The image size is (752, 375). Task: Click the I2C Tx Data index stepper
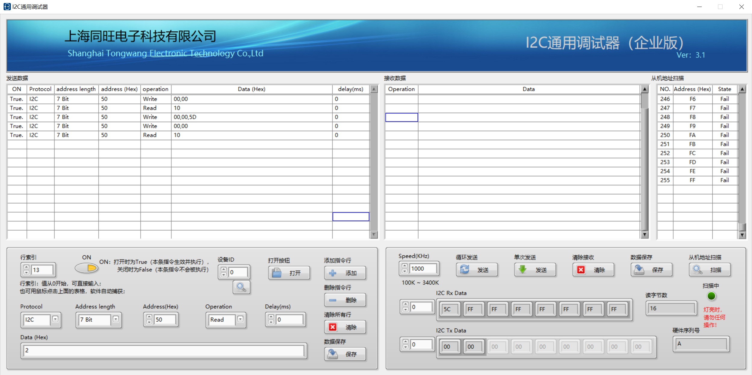coord(406,344)
